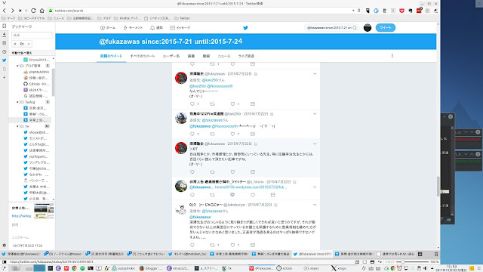Image resolution: width=483 pixels, height=272 pixels.
Task: Like the >RT tweet by @fukazawas
Action: (232, 172)
